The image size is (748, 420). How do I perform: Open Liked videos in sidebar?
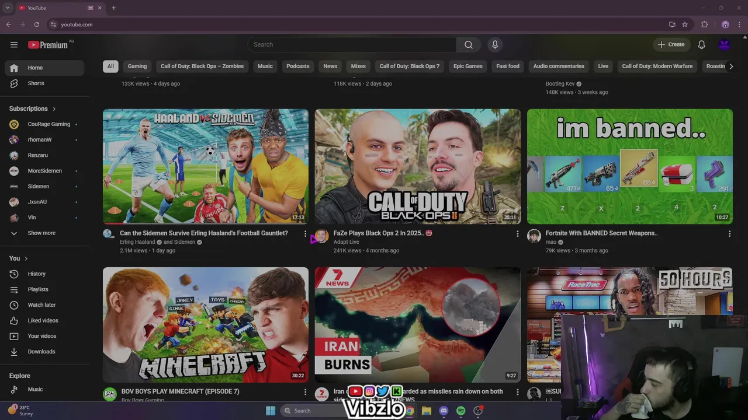coord(44,321)
